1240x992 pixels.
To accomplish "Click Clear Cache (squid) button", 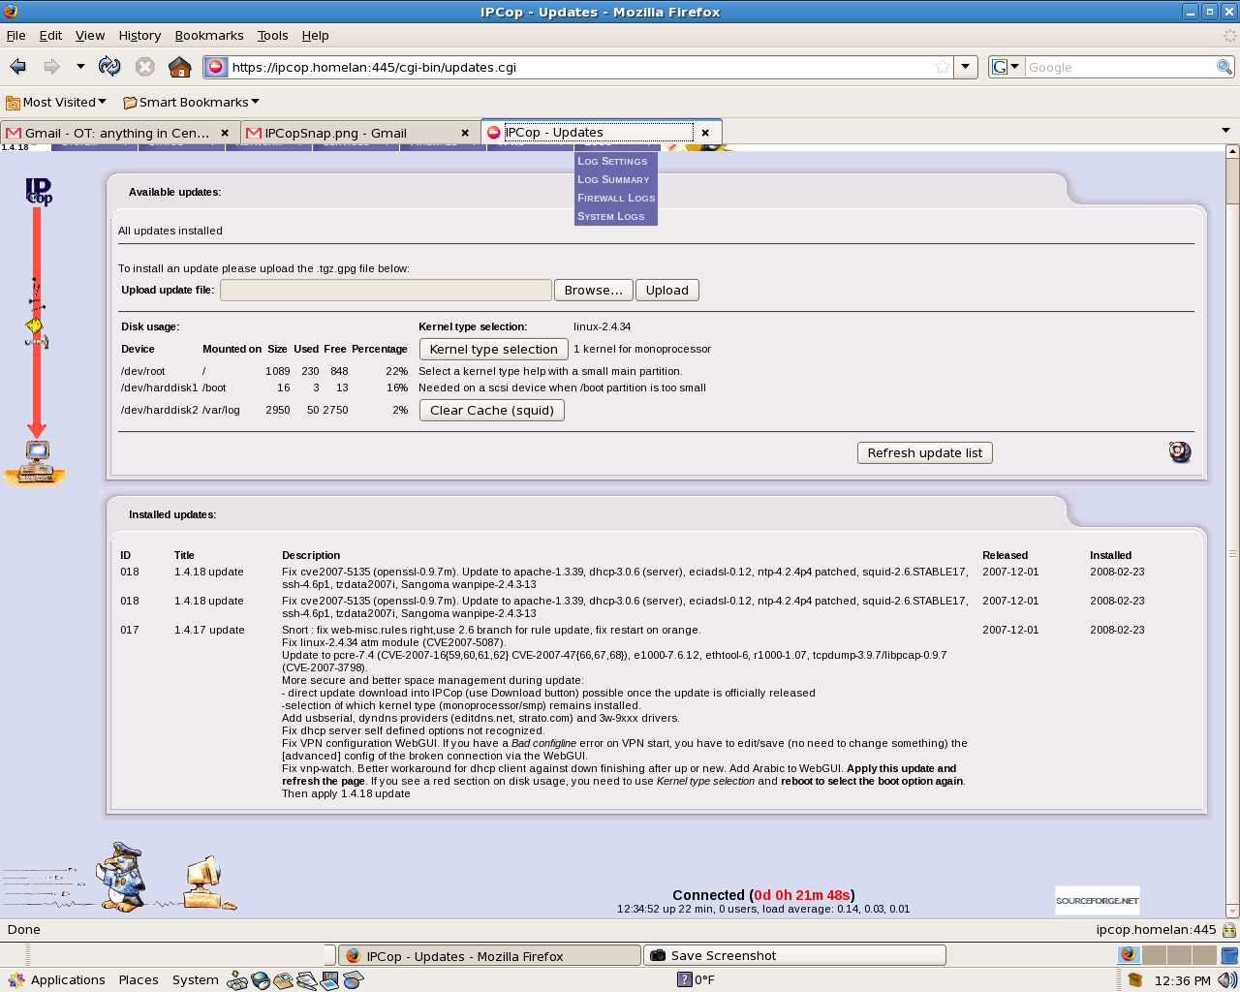I will 492,410.
